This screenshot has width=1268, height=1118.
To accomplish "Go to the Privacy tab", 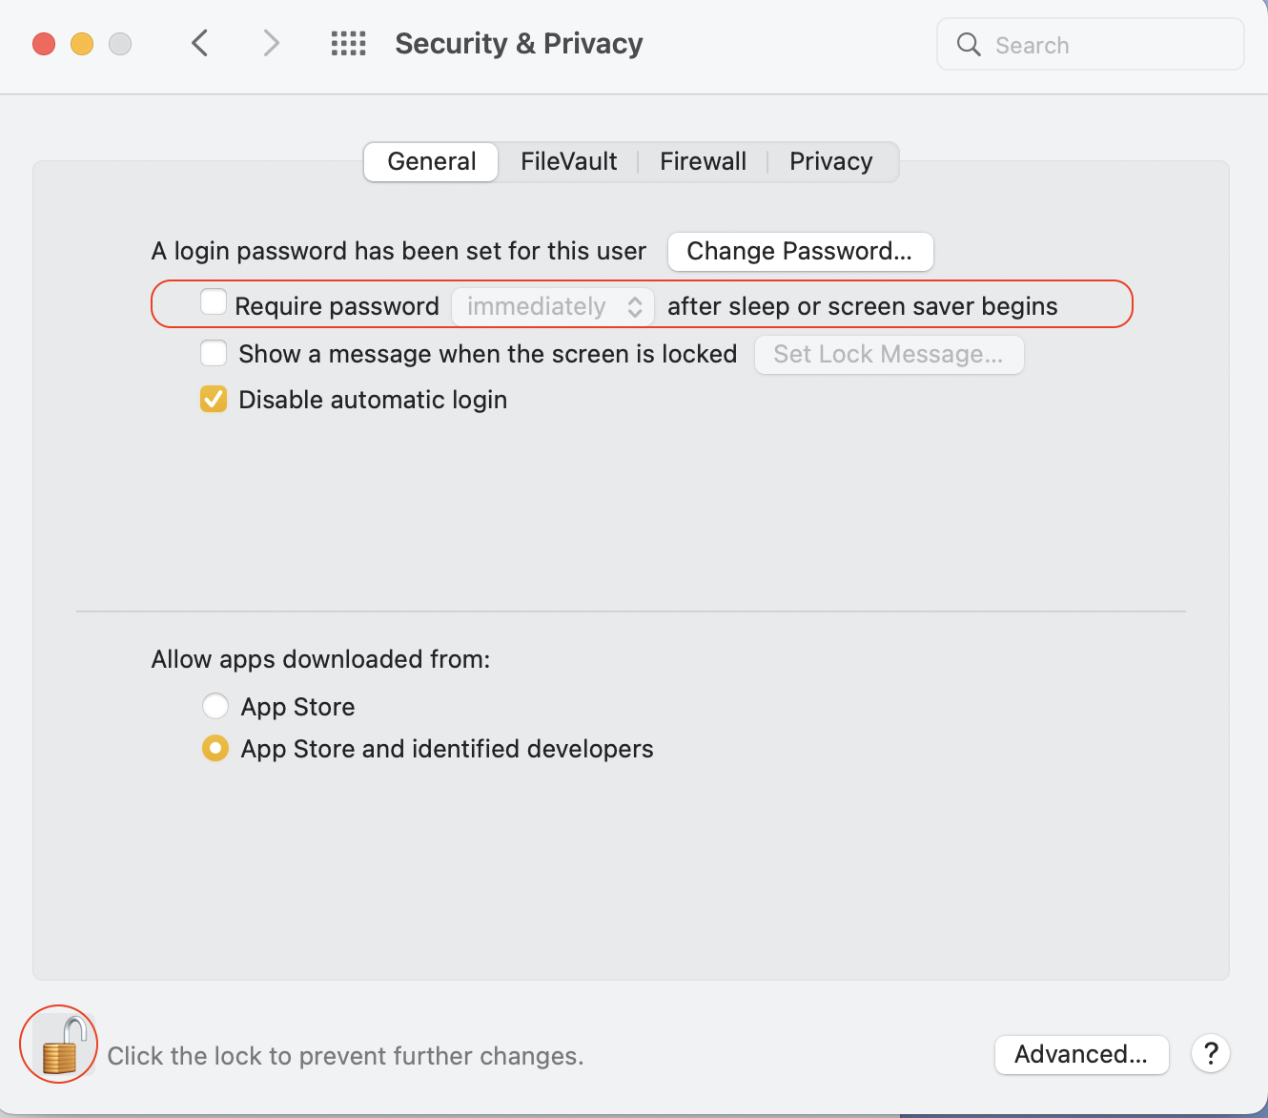I will (x=830, y=161).
